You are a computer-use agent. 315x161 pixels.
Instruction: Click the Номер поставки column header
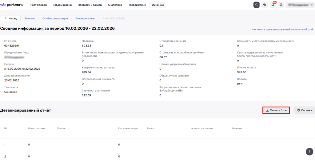tap(37, 128)
